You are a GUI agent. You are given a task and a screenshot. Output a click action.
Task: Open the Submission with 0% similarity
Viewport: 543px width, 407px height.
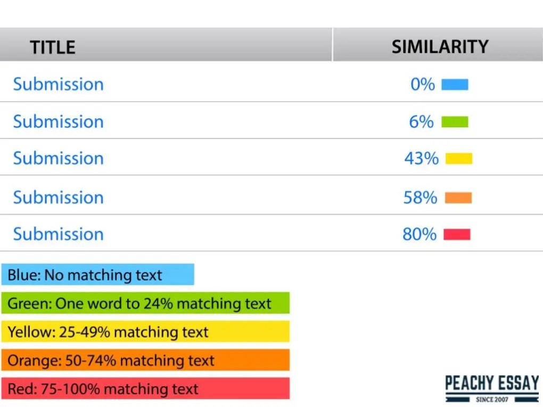pyautogui.click(x=59, y=84)
